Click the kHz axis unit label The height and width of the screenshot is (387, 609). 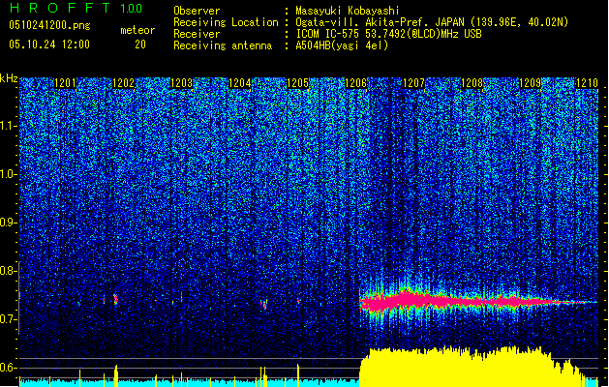[9, 78]
